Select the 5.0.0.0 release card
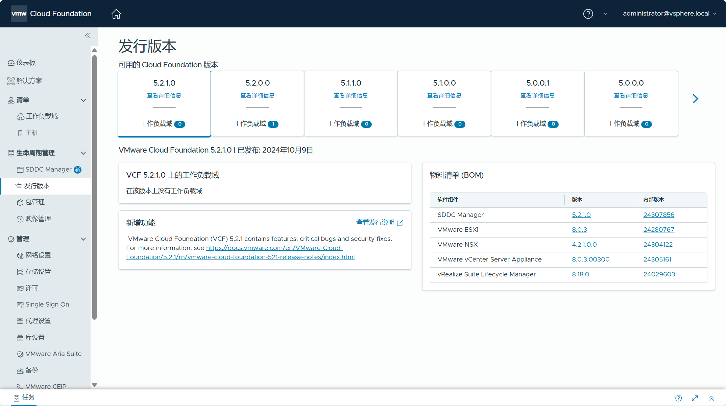 [631, 104]
